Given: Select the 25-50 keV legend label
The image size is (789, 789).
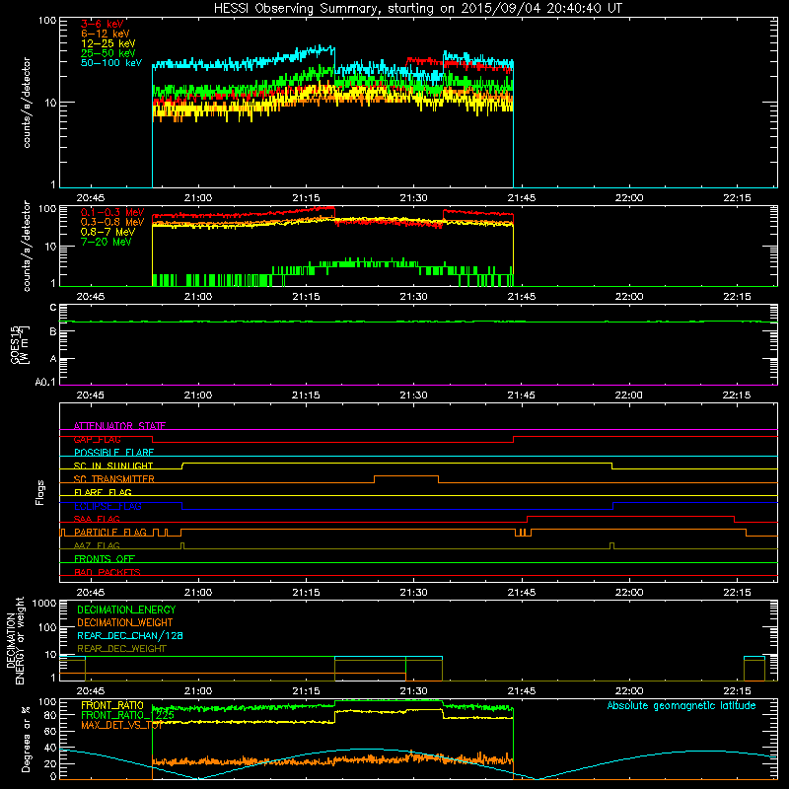Looking at the screenshot, I should point(108,53).
